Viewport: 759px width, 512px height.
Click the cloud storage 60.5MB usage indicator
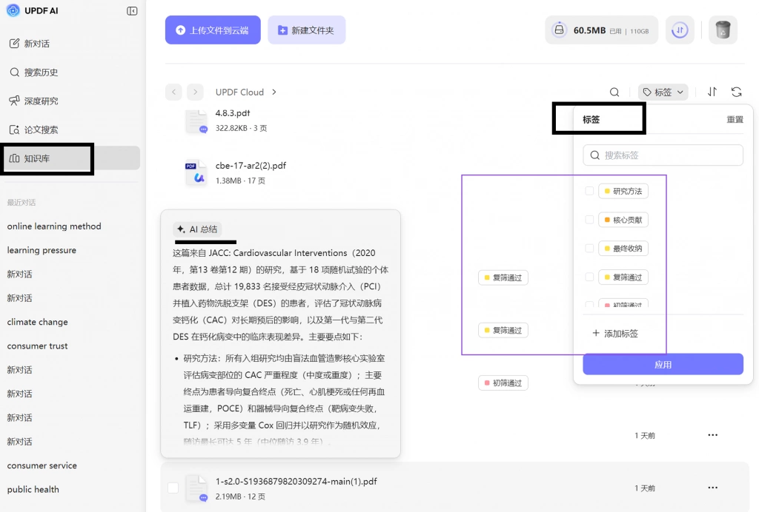601,30
